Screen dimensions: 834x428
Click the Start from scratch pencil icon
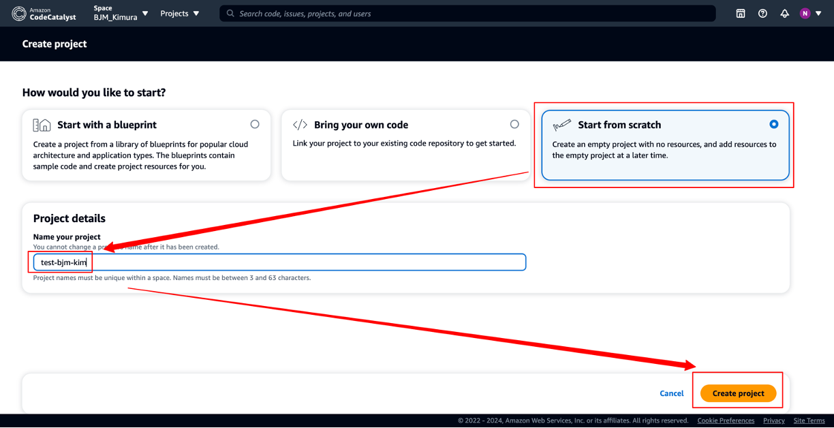pos(561,125)
